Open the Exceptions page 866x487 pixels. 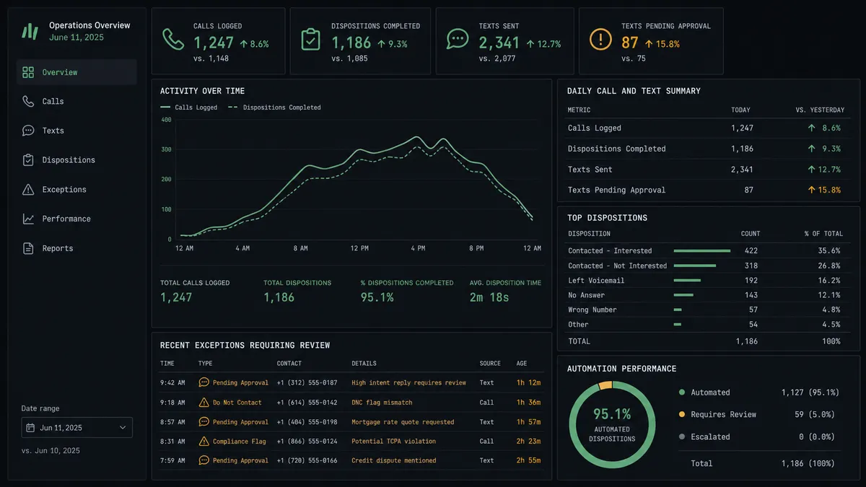pos(76,190)
